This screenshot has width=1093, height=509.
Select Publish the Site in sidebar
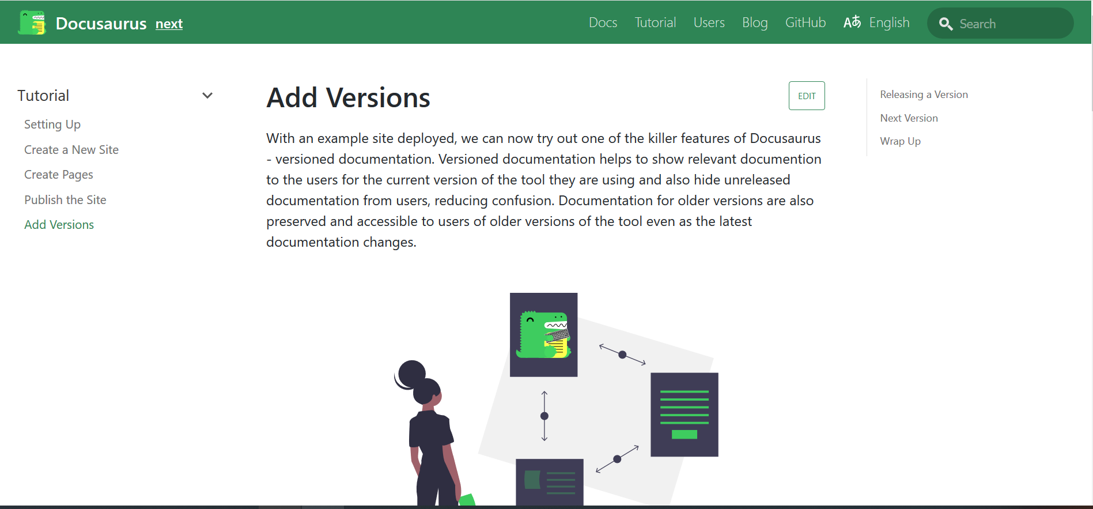point(65,200)
